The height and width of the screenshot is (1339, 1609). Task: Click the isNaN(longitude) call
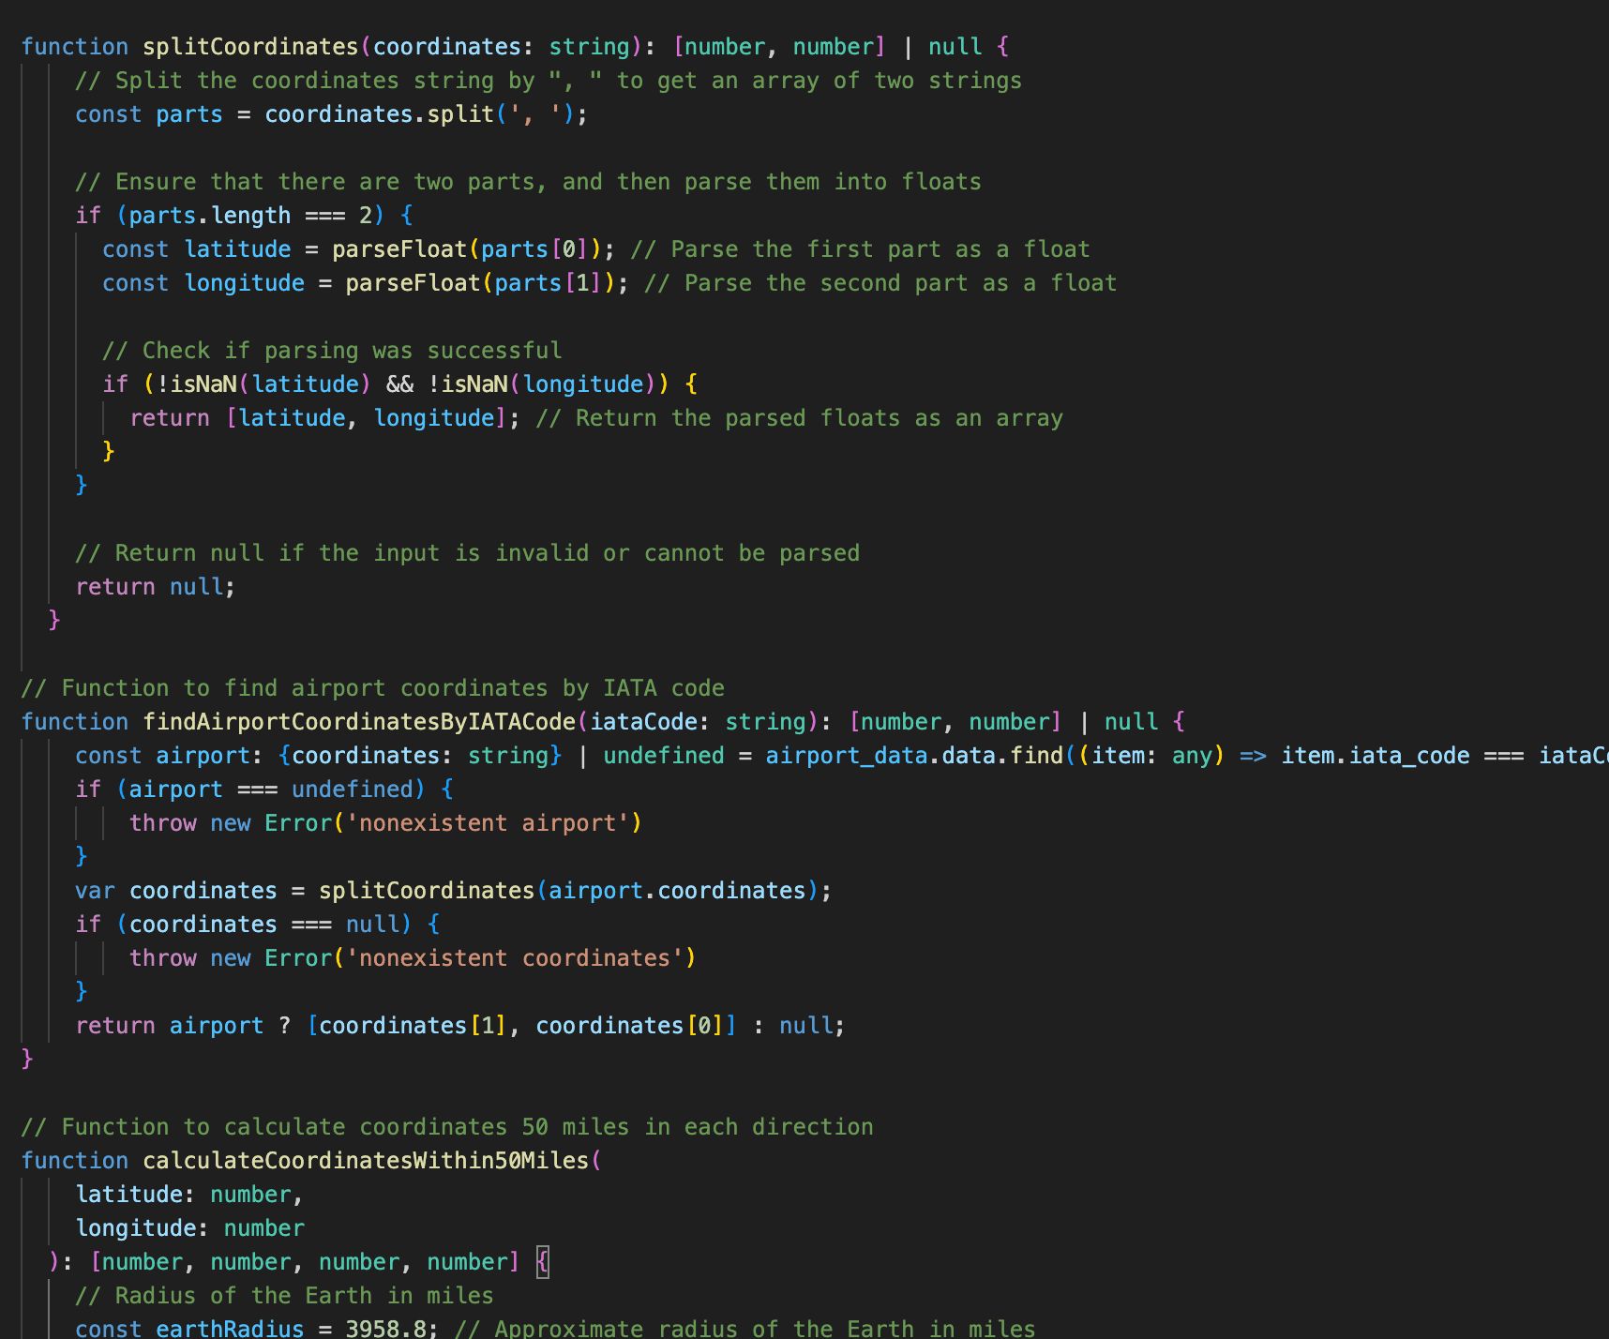(549, 384)
